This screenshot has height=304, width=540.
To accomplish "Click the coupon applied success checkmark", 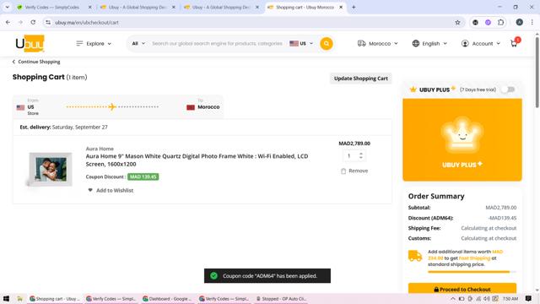I will click(213, 276).
